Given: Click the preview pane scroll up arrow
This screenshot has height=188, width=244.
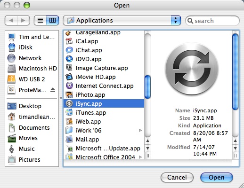Looking at the screenshot, I should (x=235, y=141).
